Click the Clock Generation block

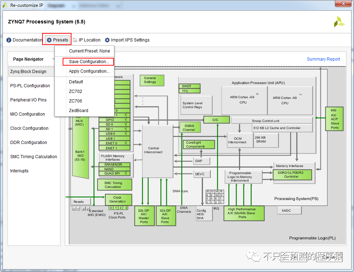(118, 199)
